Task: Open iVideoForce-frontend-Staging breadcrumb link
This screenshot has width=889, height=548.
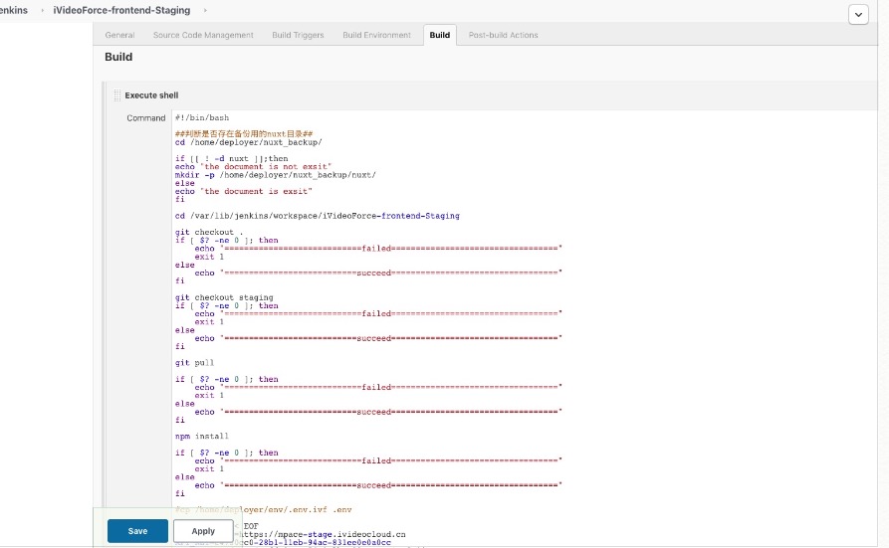Action: [x=121, y=10]
